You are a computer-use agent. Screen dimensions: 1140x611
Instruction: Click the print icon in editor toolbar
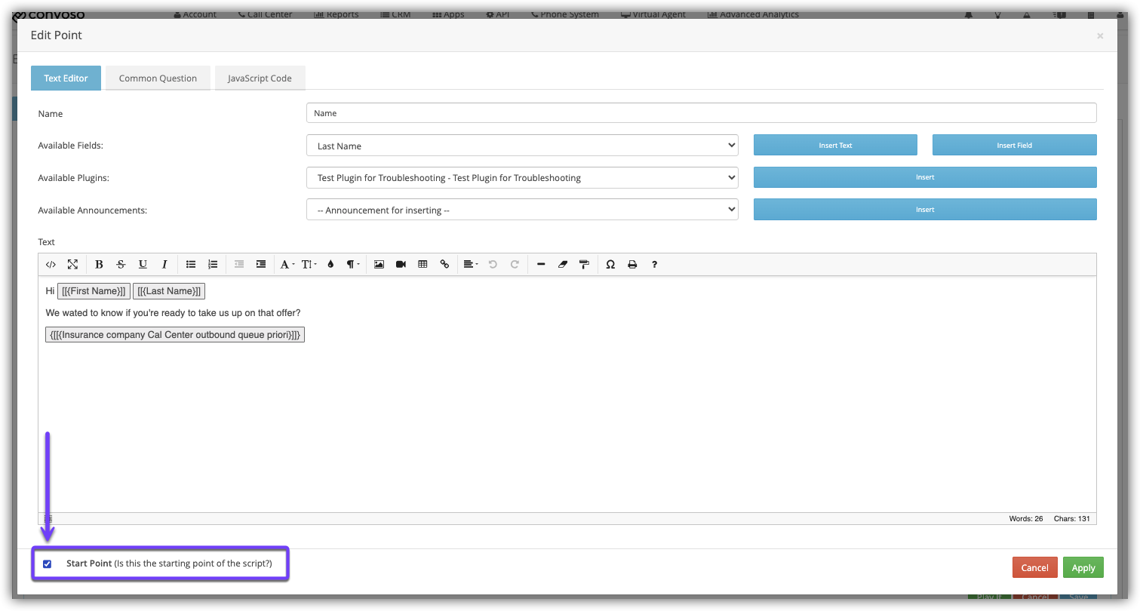pos(632,265)
